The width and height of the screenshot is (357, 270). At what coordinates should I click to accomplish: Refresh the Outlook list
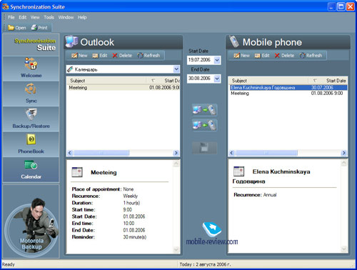tap(149, 56)
